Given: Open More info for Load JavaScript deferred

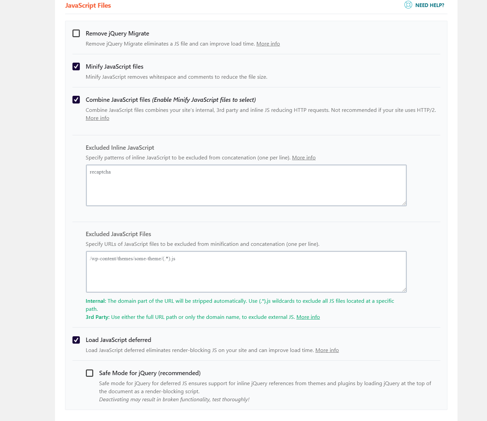Looking at the screenshot, I should click(x=327, y=350).
